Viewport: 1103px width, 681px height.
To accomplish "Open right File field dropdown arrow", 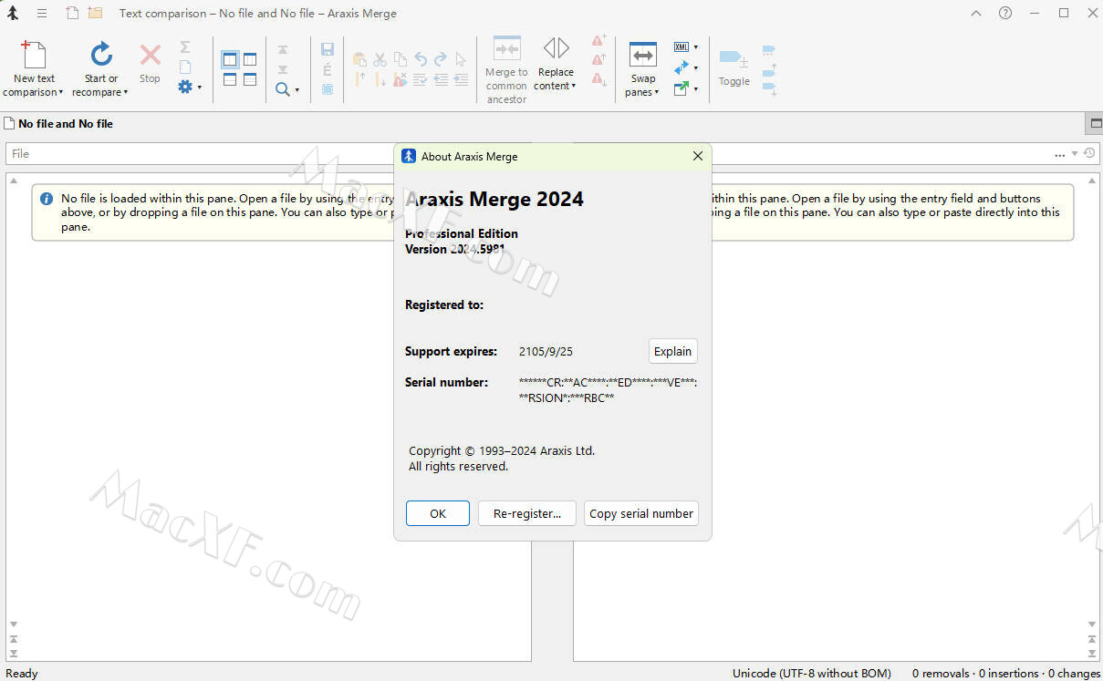I will click(x=1075, y=154).
